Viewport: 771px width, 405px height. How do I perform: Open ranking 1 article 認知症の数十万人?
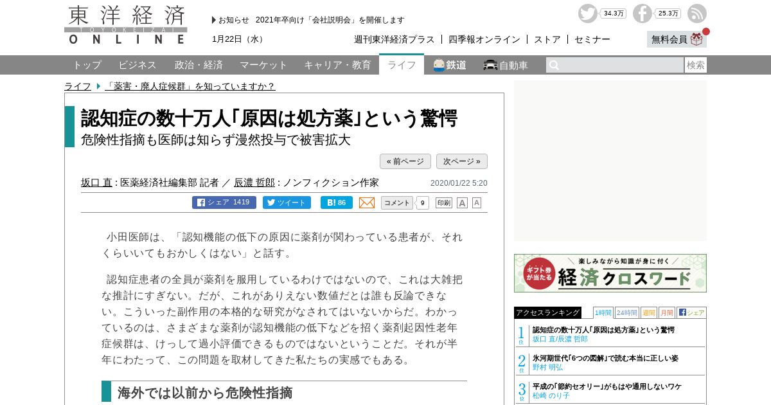[x=603, y=330]
